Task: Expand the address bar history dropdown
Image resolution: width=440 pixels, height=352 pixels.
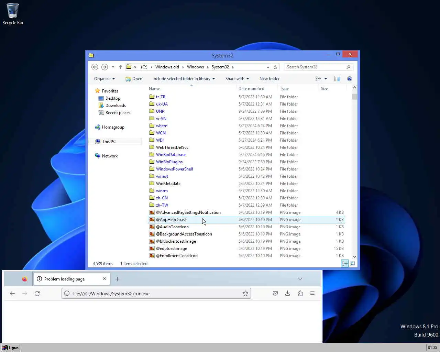Action: (x=268, y=67)
